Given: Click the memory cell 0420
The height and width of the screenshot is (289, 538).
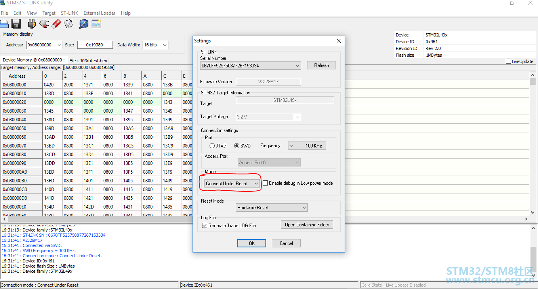Looking at the screenshot, I should [52, 85].
